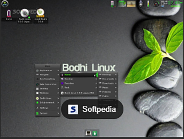Open Bodhi Linux 3.0.0 Legacy RC2 entry
184x139 pixels.
79,93
